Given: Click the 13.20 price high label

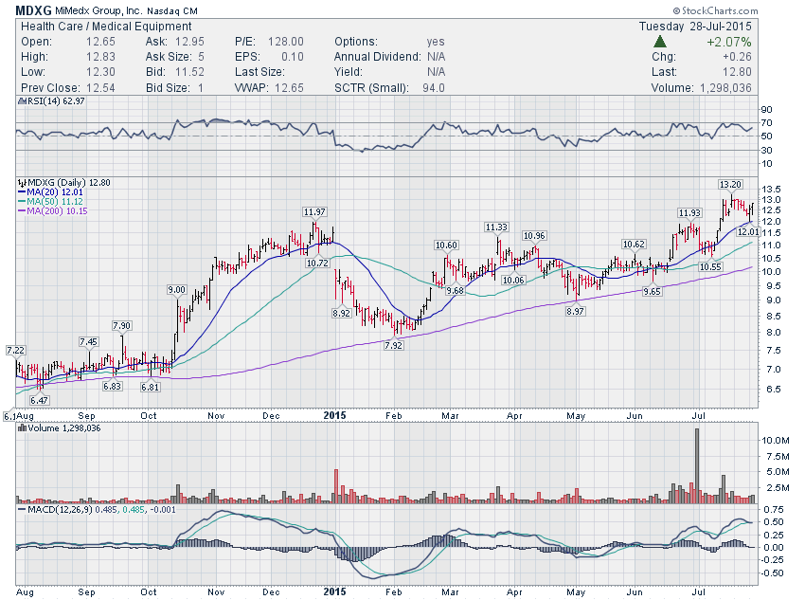Looking at the screenshot, I should point(730,185).
